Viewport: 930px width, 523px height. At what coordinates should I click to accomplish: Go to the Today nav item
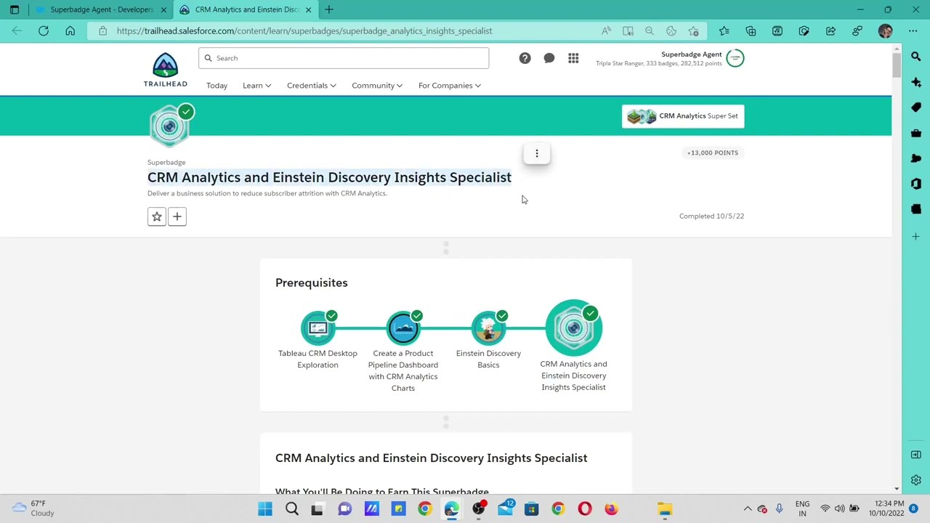pos(217,86)
